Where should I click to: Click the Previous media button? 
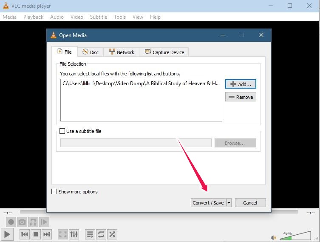click(x=25, y=234)
